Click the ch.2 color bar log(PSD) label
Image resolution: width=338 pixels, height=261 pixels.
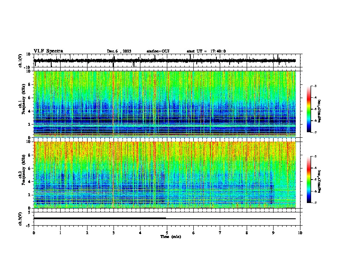pyautogui.click(x=320, y=181)
